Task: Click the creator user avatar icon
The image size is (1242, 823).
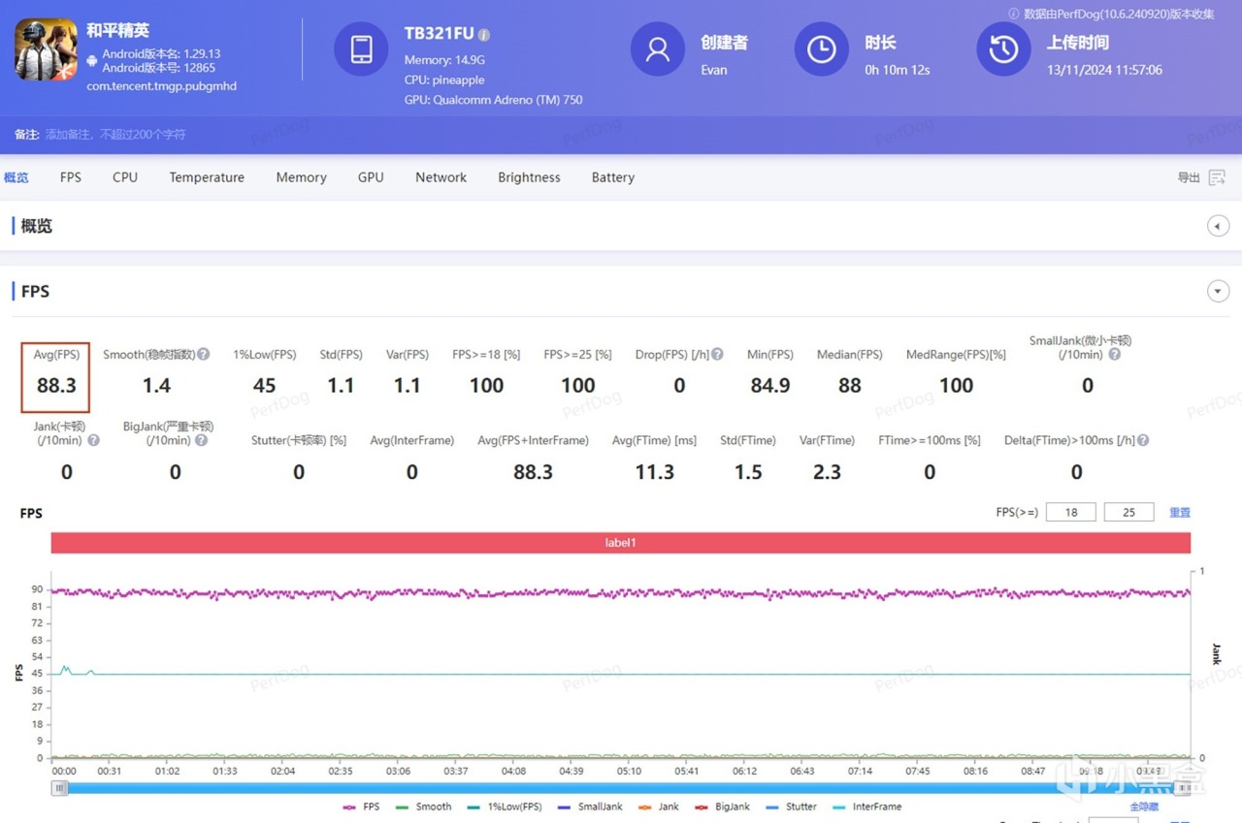Action: click(x=657, y=49)
